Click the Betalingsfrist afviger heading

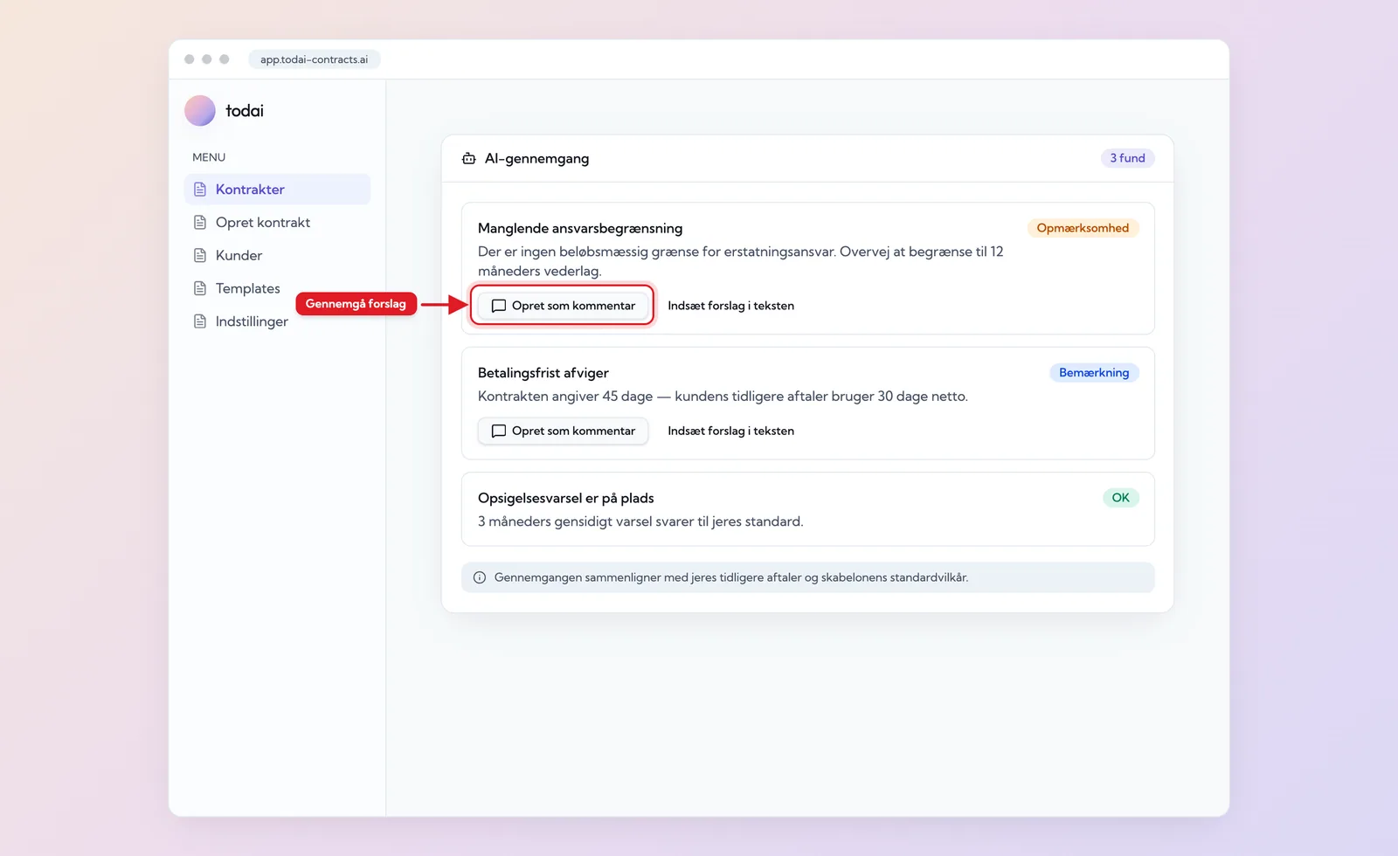point(543,373)
